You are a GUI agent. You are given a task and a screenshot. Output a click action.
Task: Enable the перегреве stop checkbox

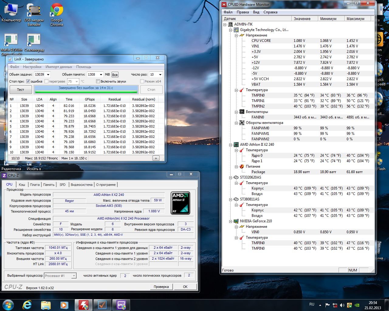46,81
